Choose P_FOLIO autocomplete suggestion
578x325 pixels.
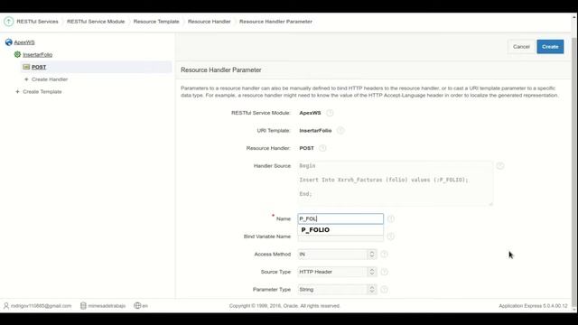click(x=340, y=230)
